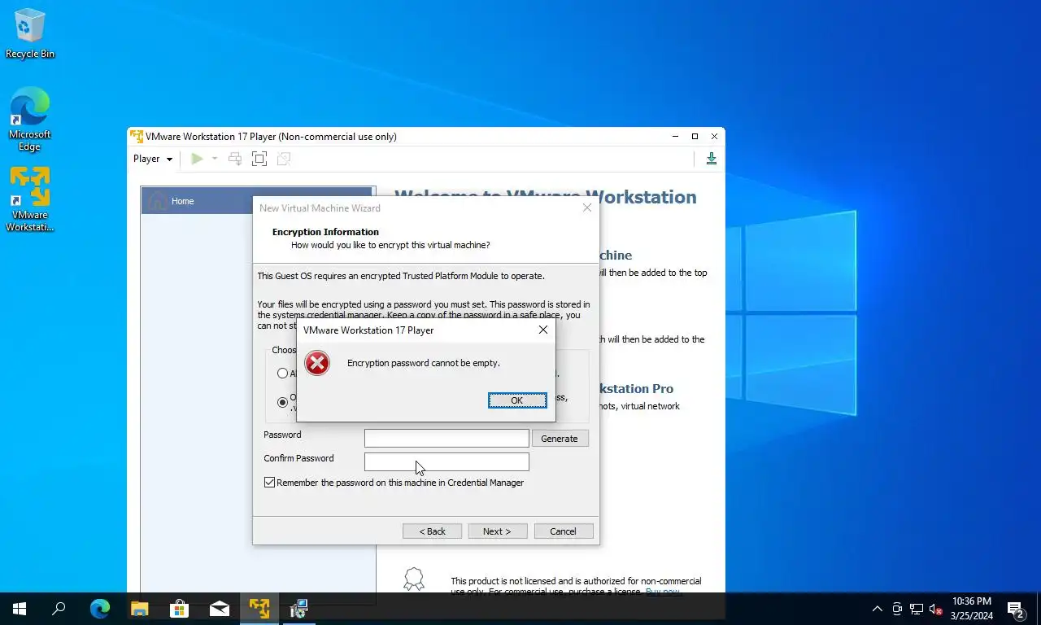
Task: Open the Recycle Bin desktop icon
Action: (x=30, y=34)
